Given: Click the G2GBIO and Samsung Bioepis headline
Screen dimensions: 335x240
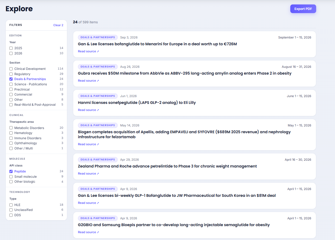Looking at the screenshot, I should [x=174, y=225].
